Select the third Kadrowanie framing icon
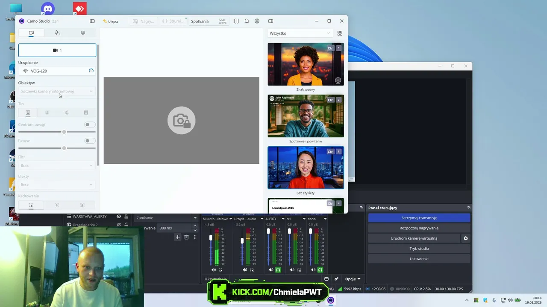Screen dimensions: 547x307 pos(82,205)
